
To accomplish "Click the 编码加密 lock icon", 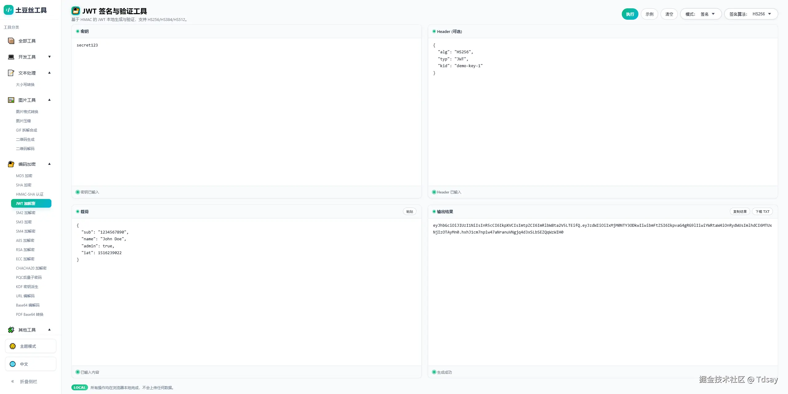I will coord(11,164).
